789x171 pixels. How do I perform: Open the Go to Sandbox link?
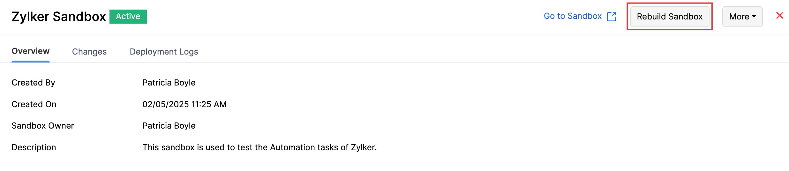pyautogui.click(x=573, y=16)
